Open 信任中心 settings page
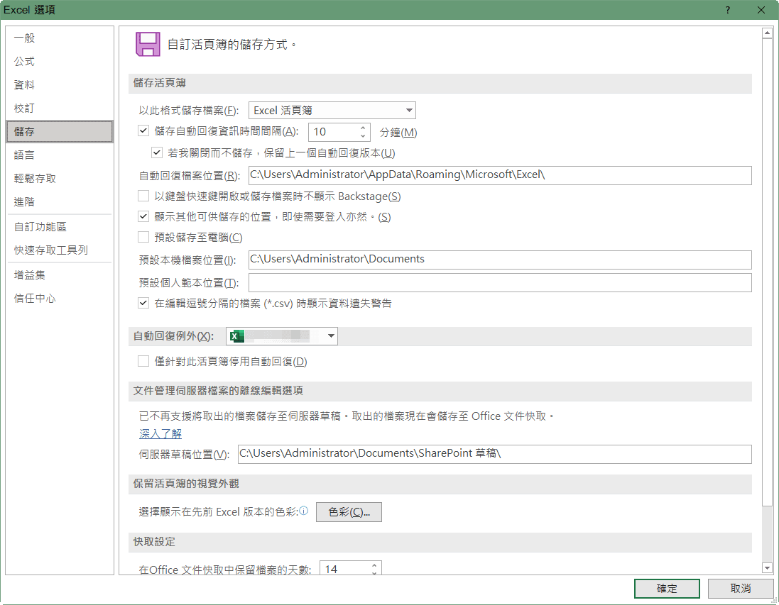Viewport: 779px width, 605px height. point(59,298)
